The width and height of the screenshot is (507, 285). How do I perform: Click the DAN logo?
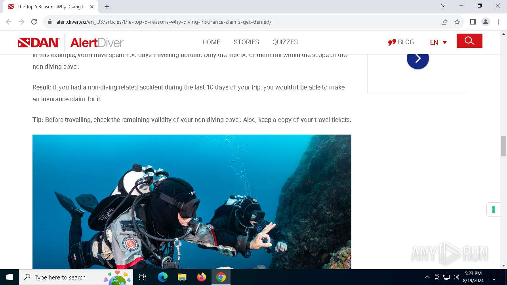point(38,42)
